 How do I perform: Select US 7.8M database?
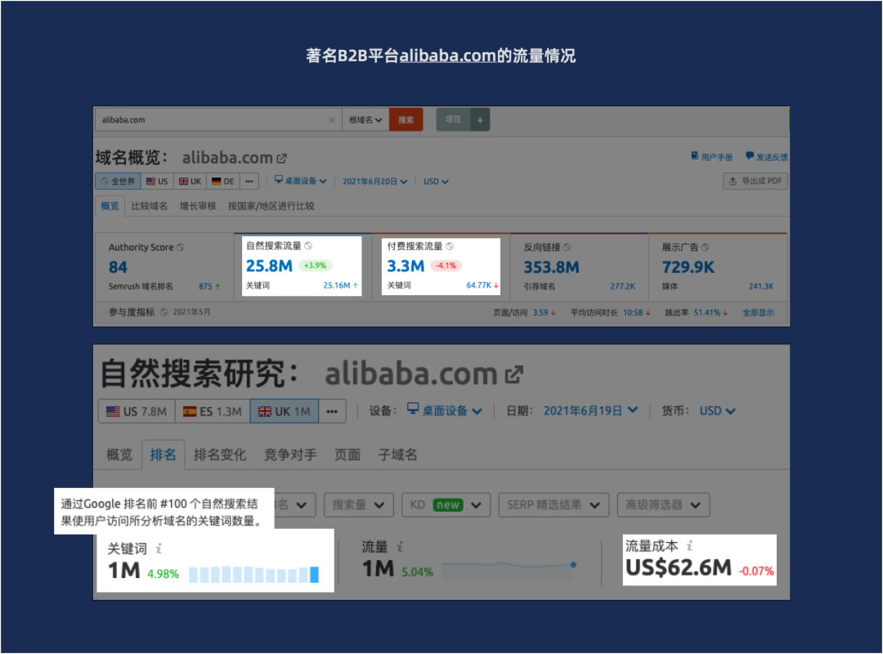[137, 411]
